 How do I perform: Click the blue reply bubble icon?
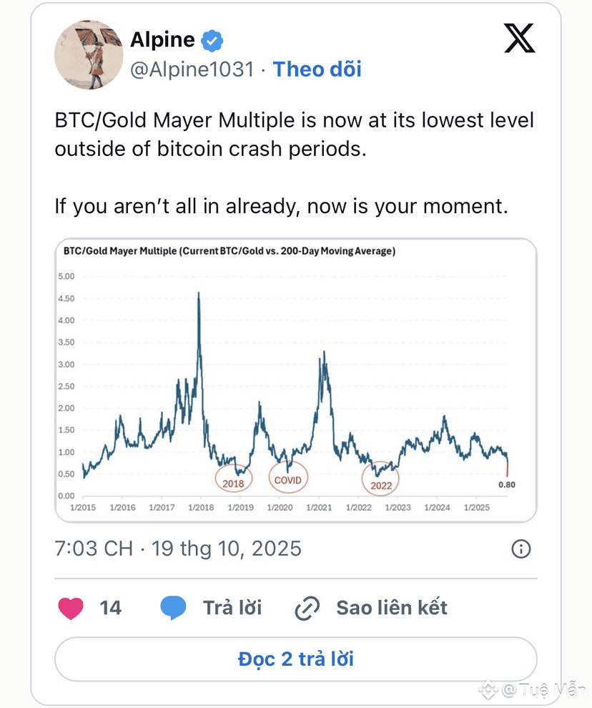(173, 608)
